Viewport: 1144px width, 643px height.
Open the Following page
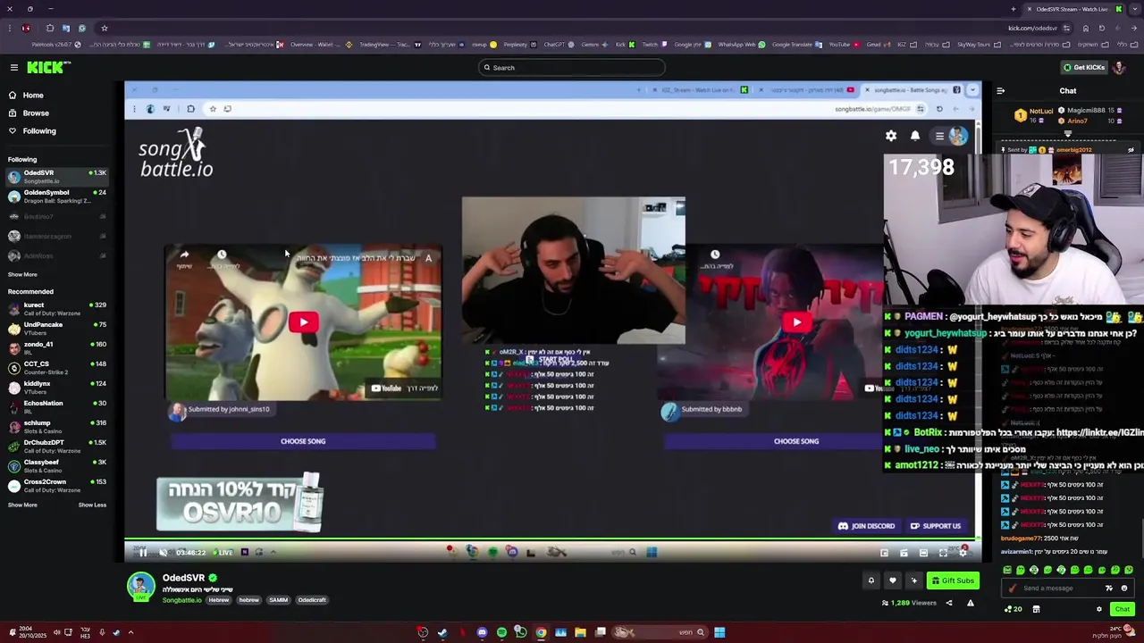click(39, 131)
